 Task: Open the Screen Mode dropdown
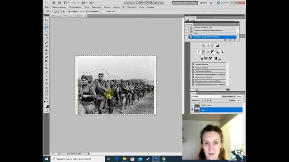92,3
